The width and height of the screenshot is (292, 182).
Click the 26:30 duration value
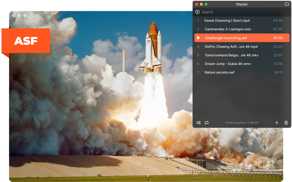278,38
